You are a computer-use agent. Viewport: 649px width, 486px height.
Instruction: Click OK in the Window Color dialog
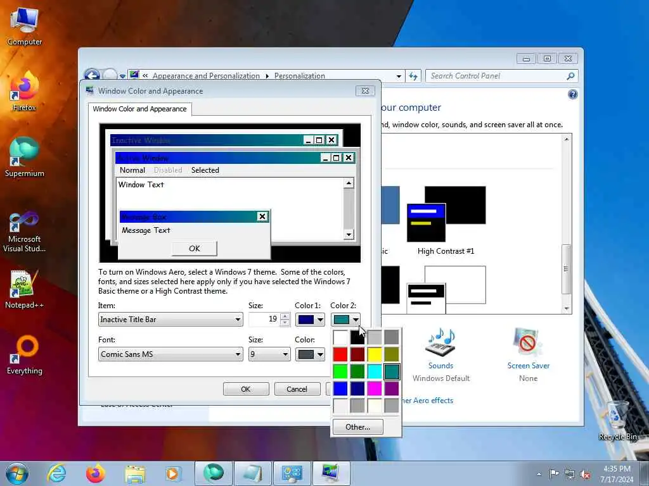click(246, 389)
